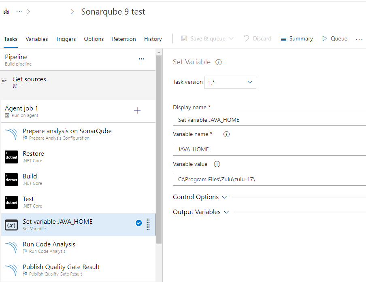Click the info icon next to Variable name
This screenshot has height=282, width=366.
tap(227, 134)
